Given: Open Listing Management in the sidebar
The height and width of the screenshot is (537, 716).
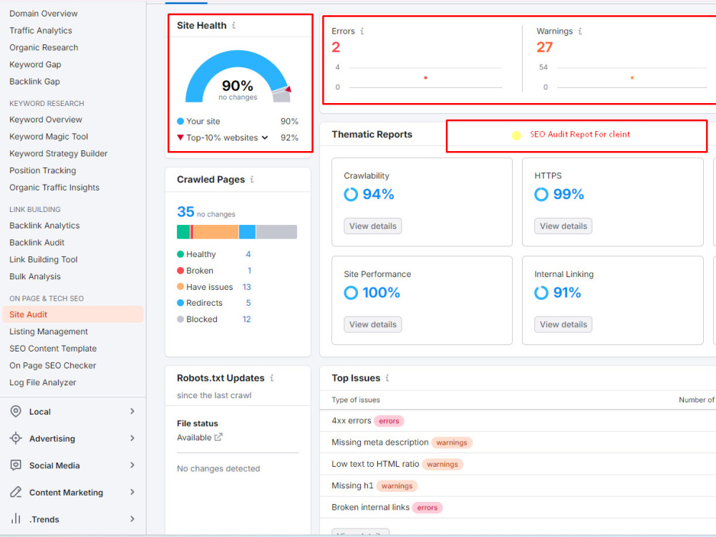Looking at the screenshot, I should coord(49,332).
